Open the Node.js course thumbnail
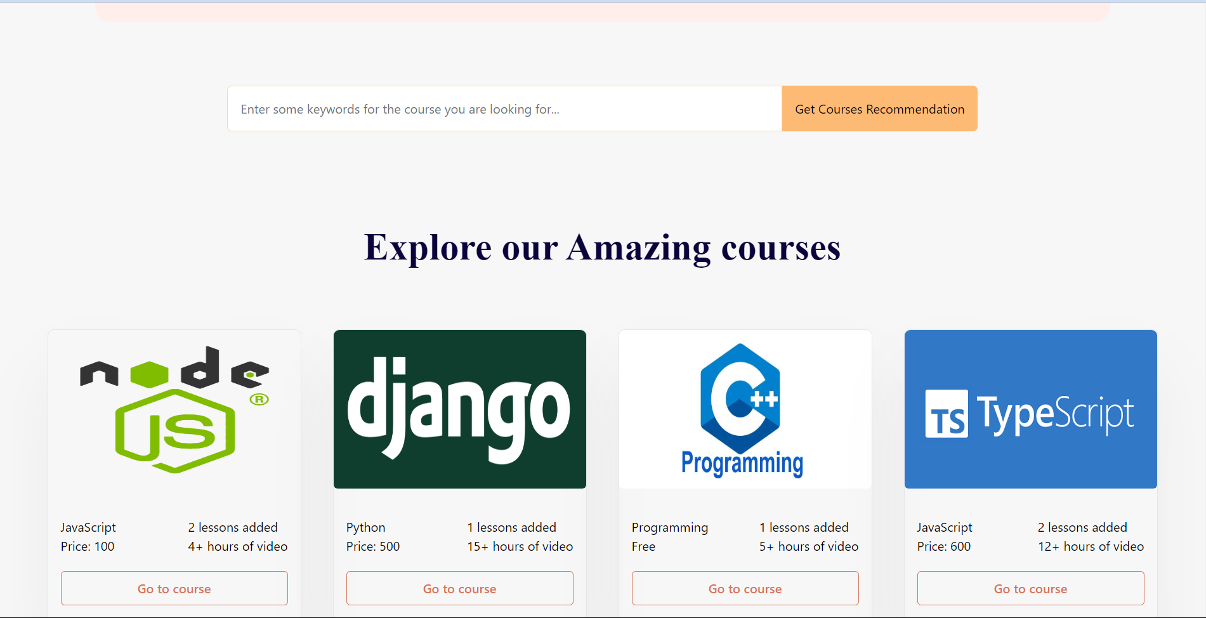 [174, 409]
